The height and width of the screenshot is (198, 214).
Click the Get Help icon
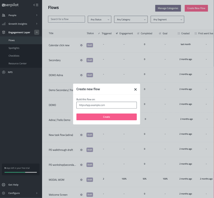pos(4,185)
